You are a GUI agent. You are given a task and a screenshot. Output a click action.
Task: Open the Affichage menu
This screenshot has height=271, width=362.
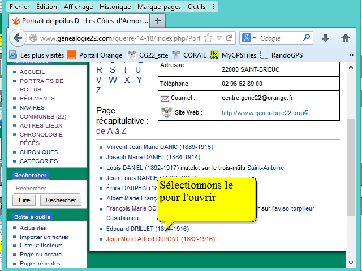coord(78,7)
